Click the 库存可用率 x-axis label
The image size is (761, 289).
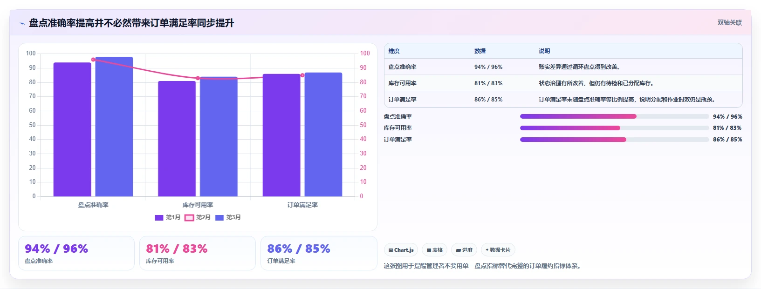click(198, 205)
